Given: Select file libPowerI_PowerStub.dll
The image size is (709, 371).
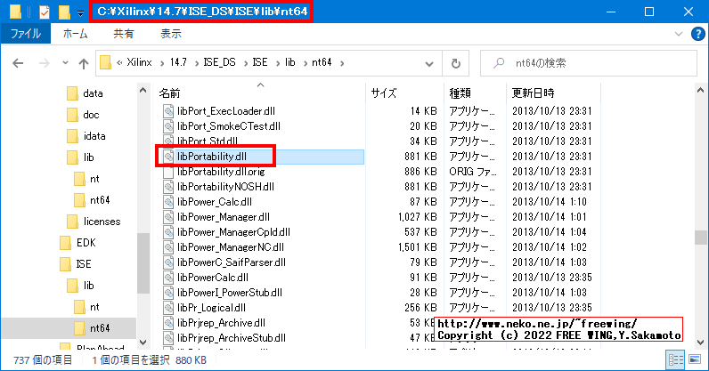Looking at the screenshot, I should (230, 293).
